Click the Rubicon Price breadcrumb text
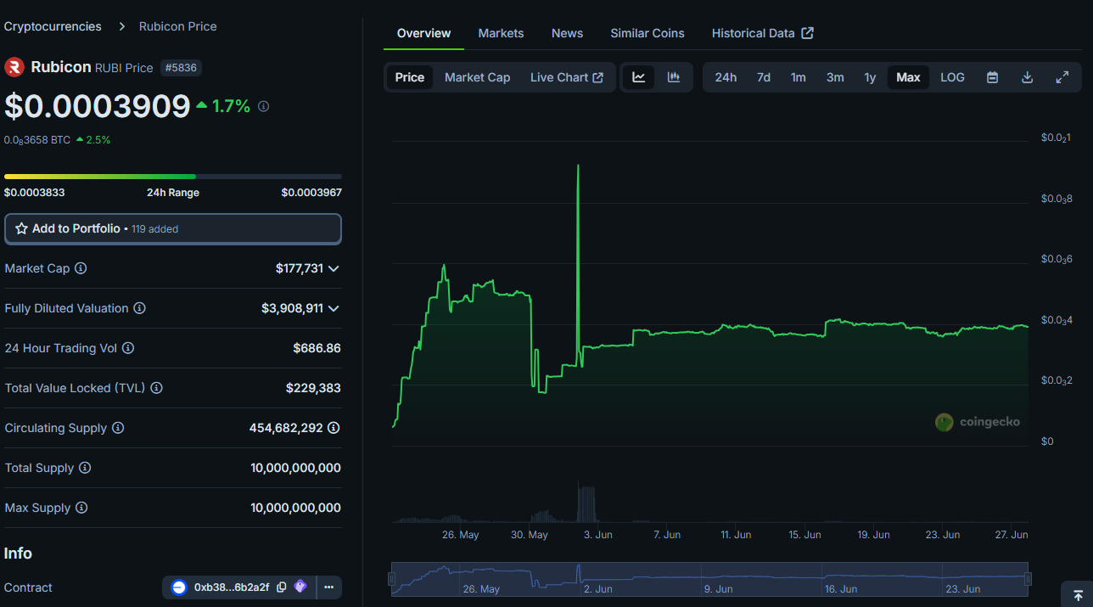Viewport: 1093px width, 607px height. click(178, 26)
